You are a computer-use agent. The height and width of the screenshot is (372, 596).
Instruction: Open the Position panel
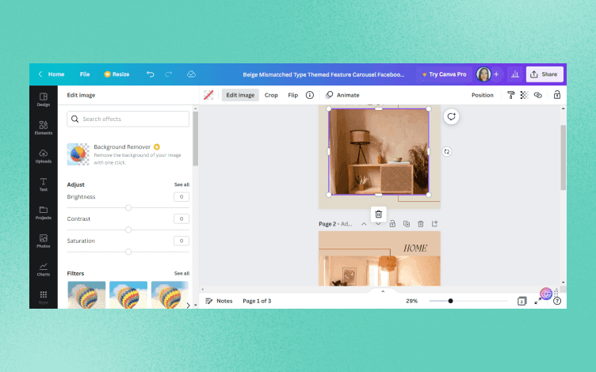(483, 95)
